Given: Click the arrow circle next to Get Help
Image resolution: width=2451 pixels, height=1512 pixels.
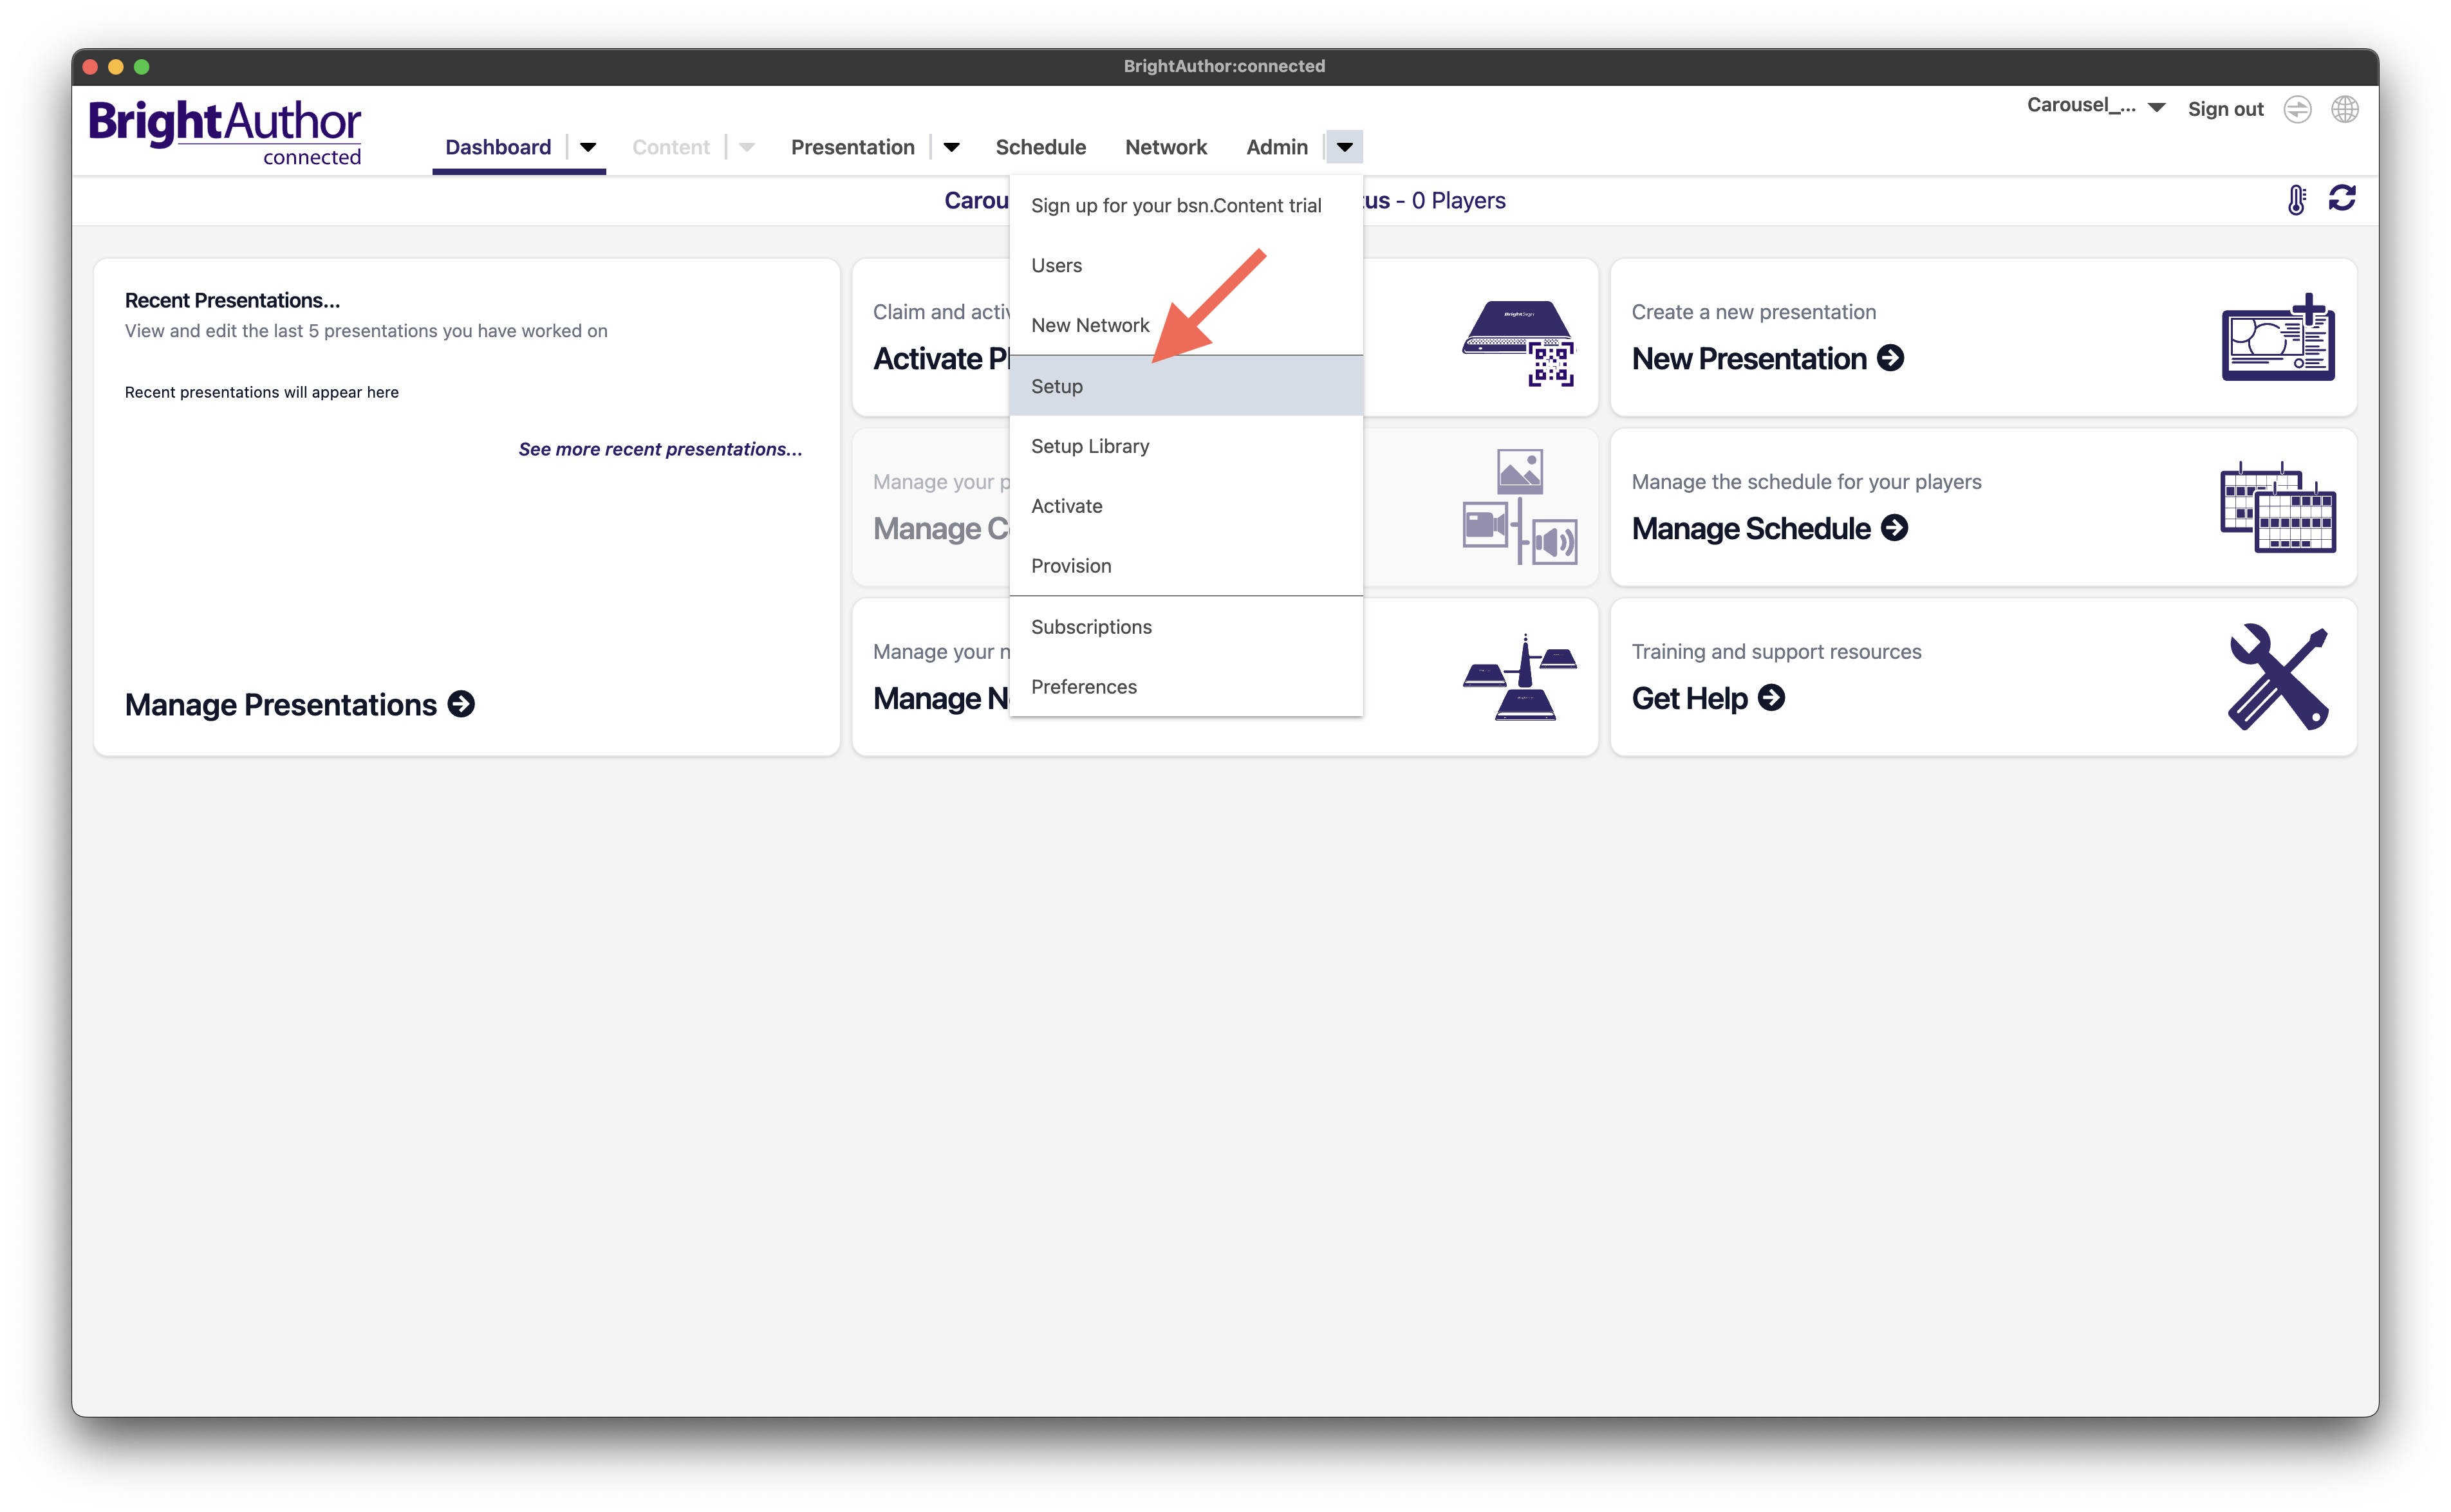Looking at the screenshot, I should [1771, 698].
